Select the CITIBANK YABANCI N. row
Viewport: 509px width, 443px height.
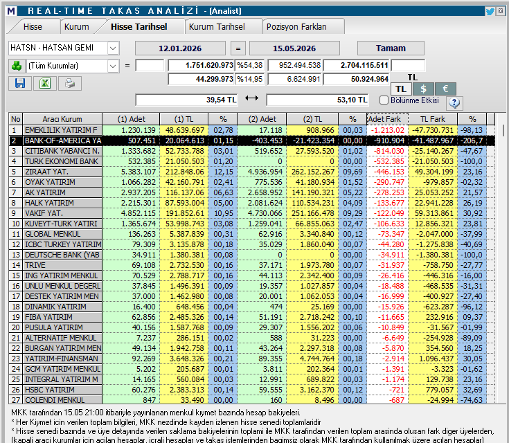coord(251,151)
